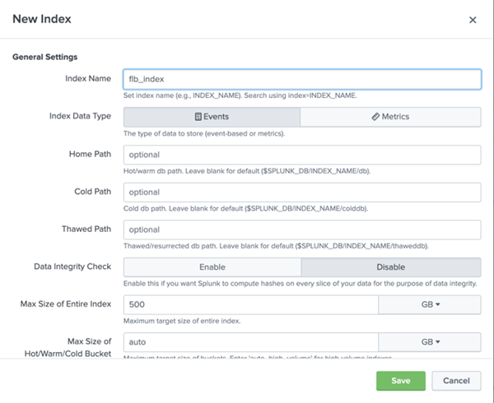Click the Cold Path label
The image size is (494, 403).
pos(92,192)
